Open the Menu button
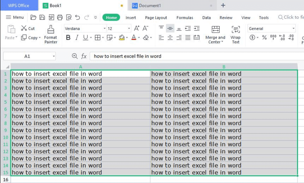Image resolution: width=304 pixels, height=183 pixels. coord(15,17)
